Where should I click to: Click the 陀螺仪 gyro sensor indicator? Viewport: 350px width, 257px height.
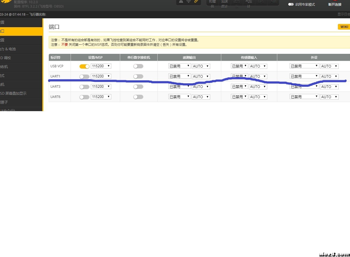(x=212, y=3)
